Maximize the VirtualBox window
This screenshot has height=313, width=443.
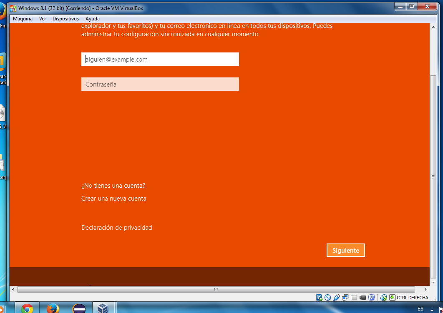click(412, 7)
